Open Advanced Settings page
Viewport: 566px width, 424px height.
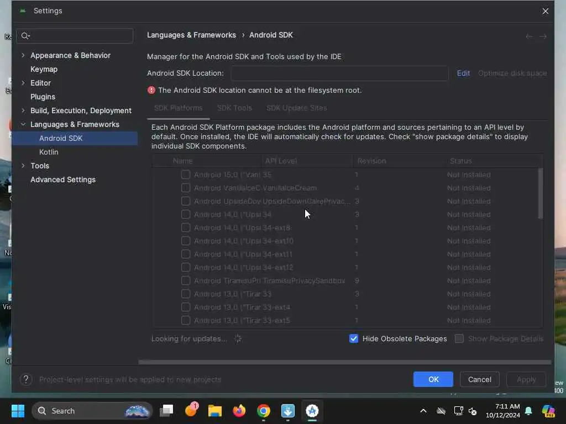[x=63, y=179]
